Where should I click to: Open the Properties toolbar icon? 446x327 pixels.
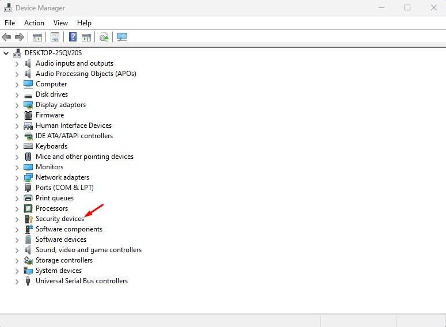click(x=55, y=37)
